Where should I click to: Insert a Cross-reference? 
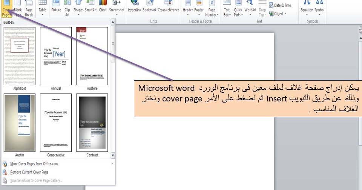click(169, 7)
